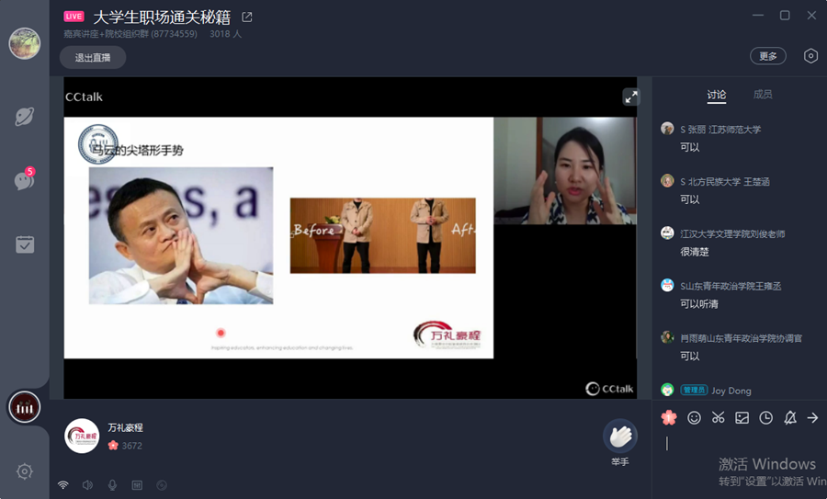Toggle microphone icon in status bar
The width and height of the screenshot is (827, 499).
112,484
